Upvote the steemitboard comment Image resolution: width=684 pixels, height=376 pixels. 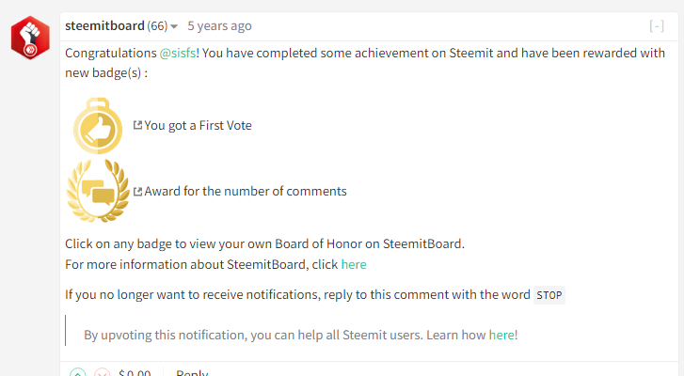[x=78, y=373]
